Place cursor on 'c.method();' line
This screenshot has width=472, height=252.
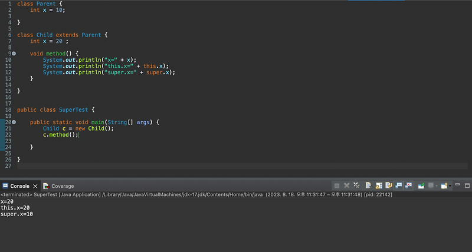tap(61, 135)
